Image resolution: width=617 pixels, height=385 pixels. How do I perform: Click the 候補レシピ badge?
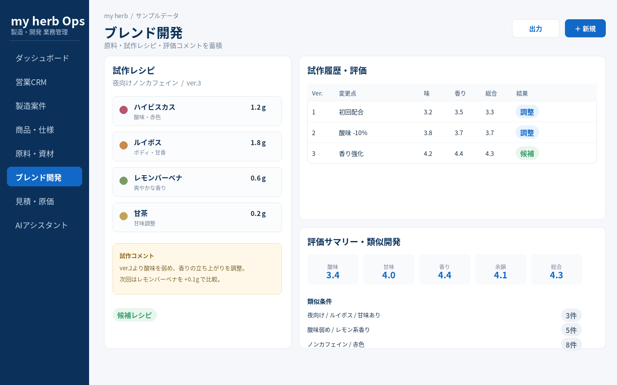coord(135,315)
